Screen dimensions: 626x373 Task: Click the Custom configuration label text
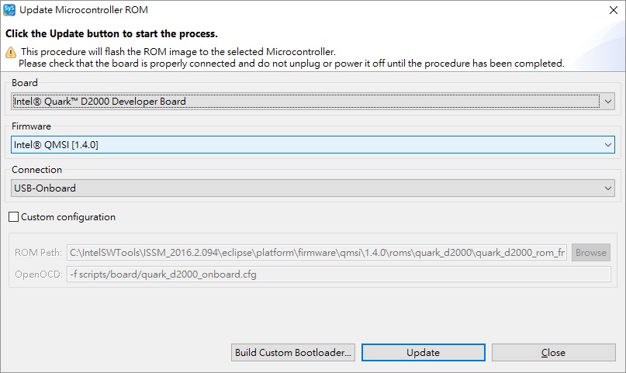[x=68, y=217]
